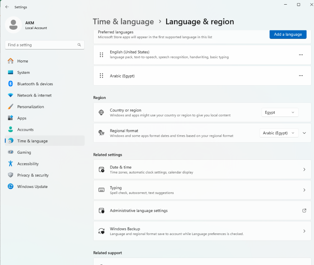Open the Windows Backup title

[125, 229]
